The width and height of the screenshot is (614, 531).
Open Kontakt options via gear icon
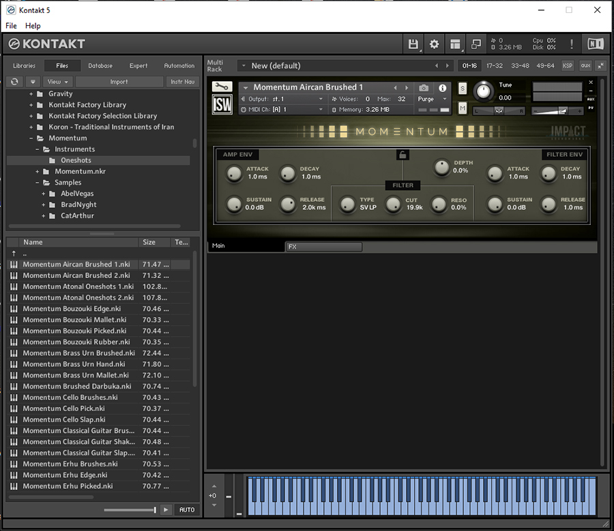434,44
